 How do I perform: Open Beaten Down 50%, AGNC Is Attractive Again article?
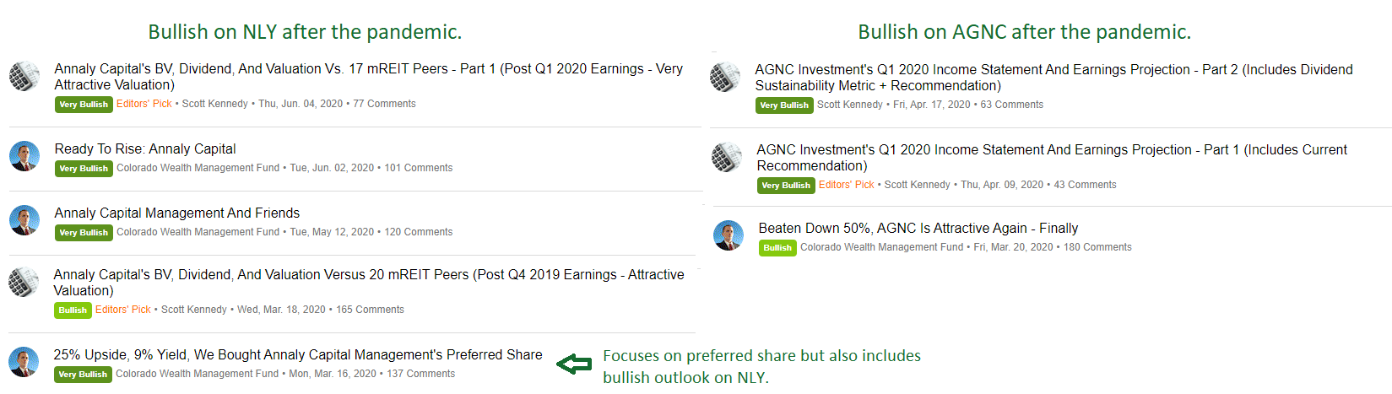pyautogui.click(x=918, y=228)
